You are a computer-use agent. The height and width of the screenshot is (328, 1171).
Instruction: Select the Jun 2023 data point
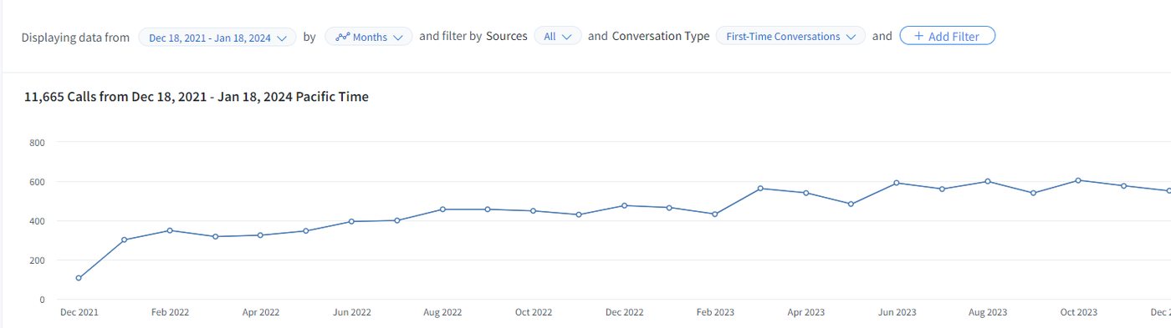[897, 183]
